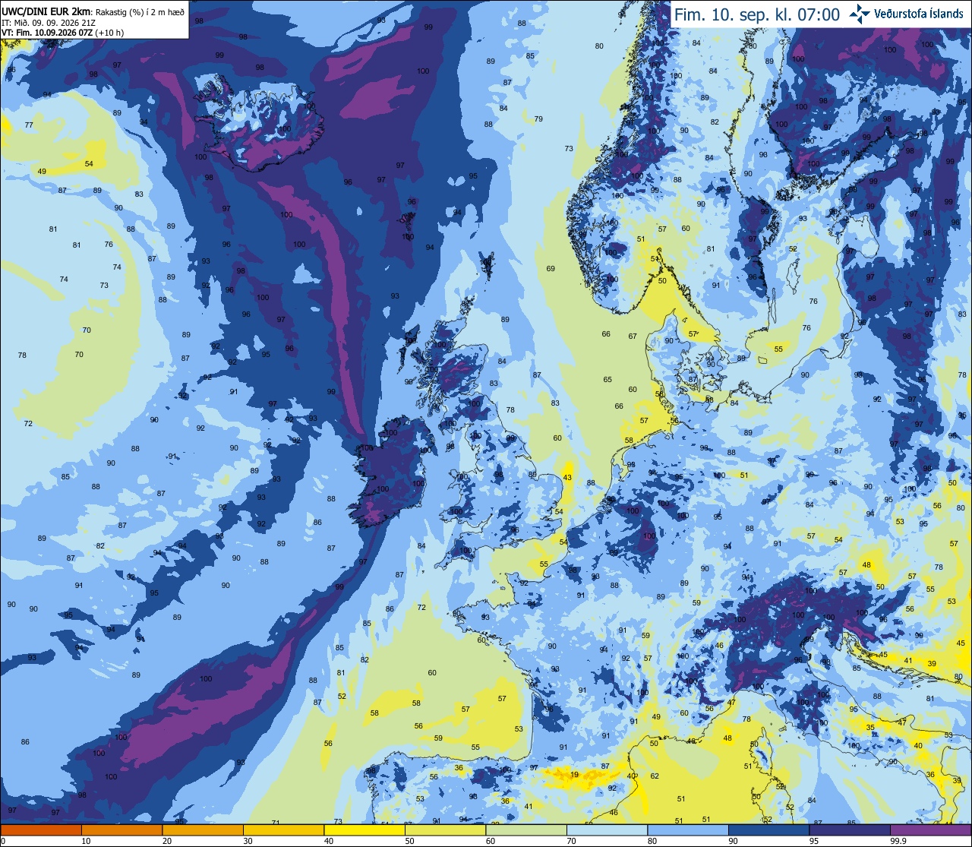Image resolution: width=972 pixels, height=847 pixels.
Task: Pick the purple 99.9 legend swatch
Action: (931, 830)
